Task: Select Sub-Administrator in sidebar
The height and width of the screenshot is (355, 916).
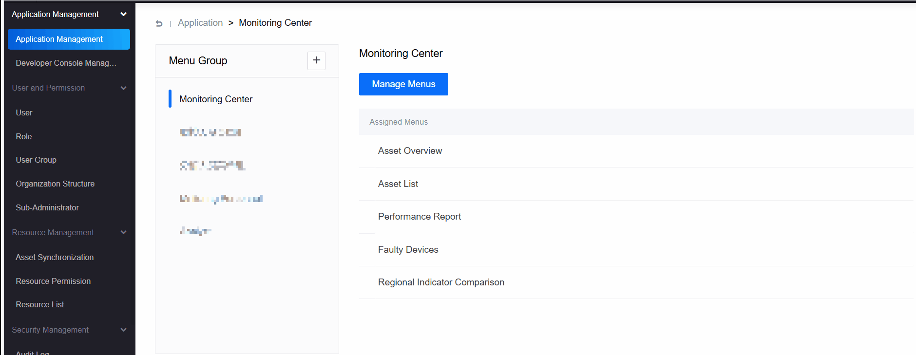Action: (x=47, y=208)
